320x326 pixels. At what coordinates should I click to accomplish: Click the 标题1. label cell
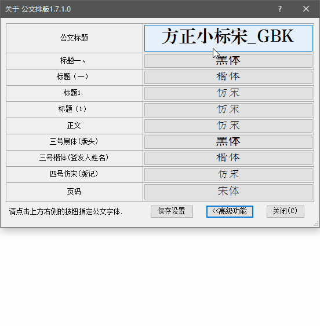pos(74,93)
